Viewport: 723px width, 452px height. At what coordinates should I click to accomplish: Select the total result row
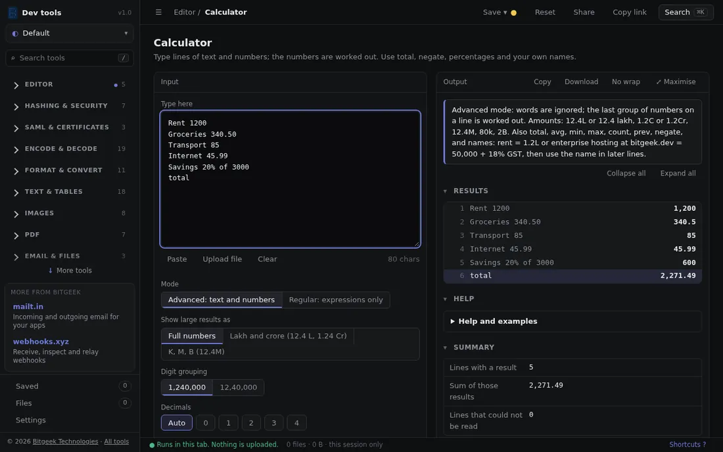[572, 276]
